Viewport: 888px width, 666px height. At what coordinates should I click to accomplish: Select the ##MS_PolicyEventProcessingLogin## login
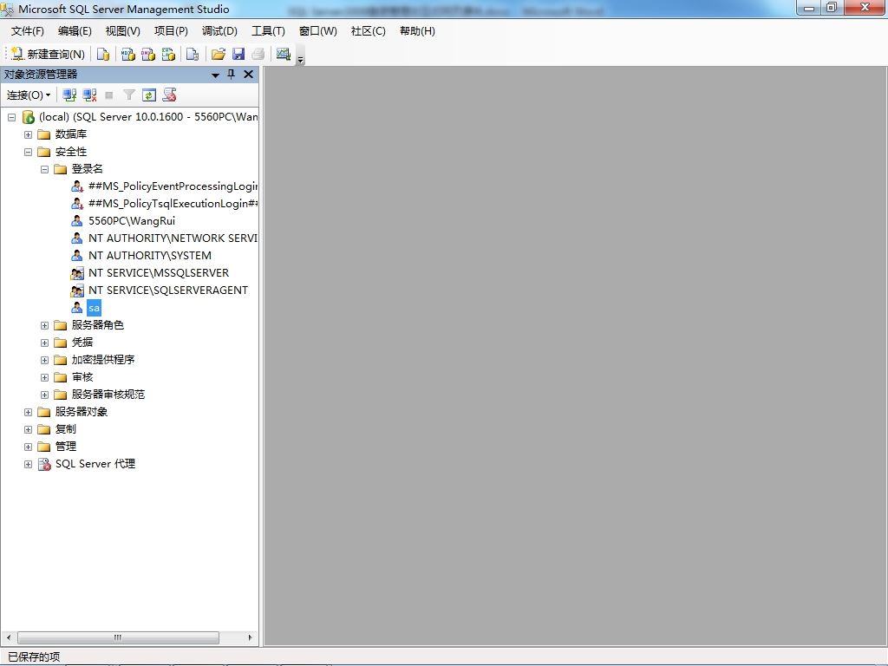point(173,186)
